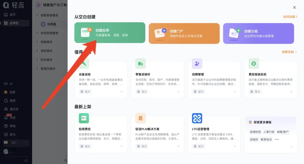304x164 pixels.
Task: Click arrow on LTC经营管理 card
Action: click(234, 146)
